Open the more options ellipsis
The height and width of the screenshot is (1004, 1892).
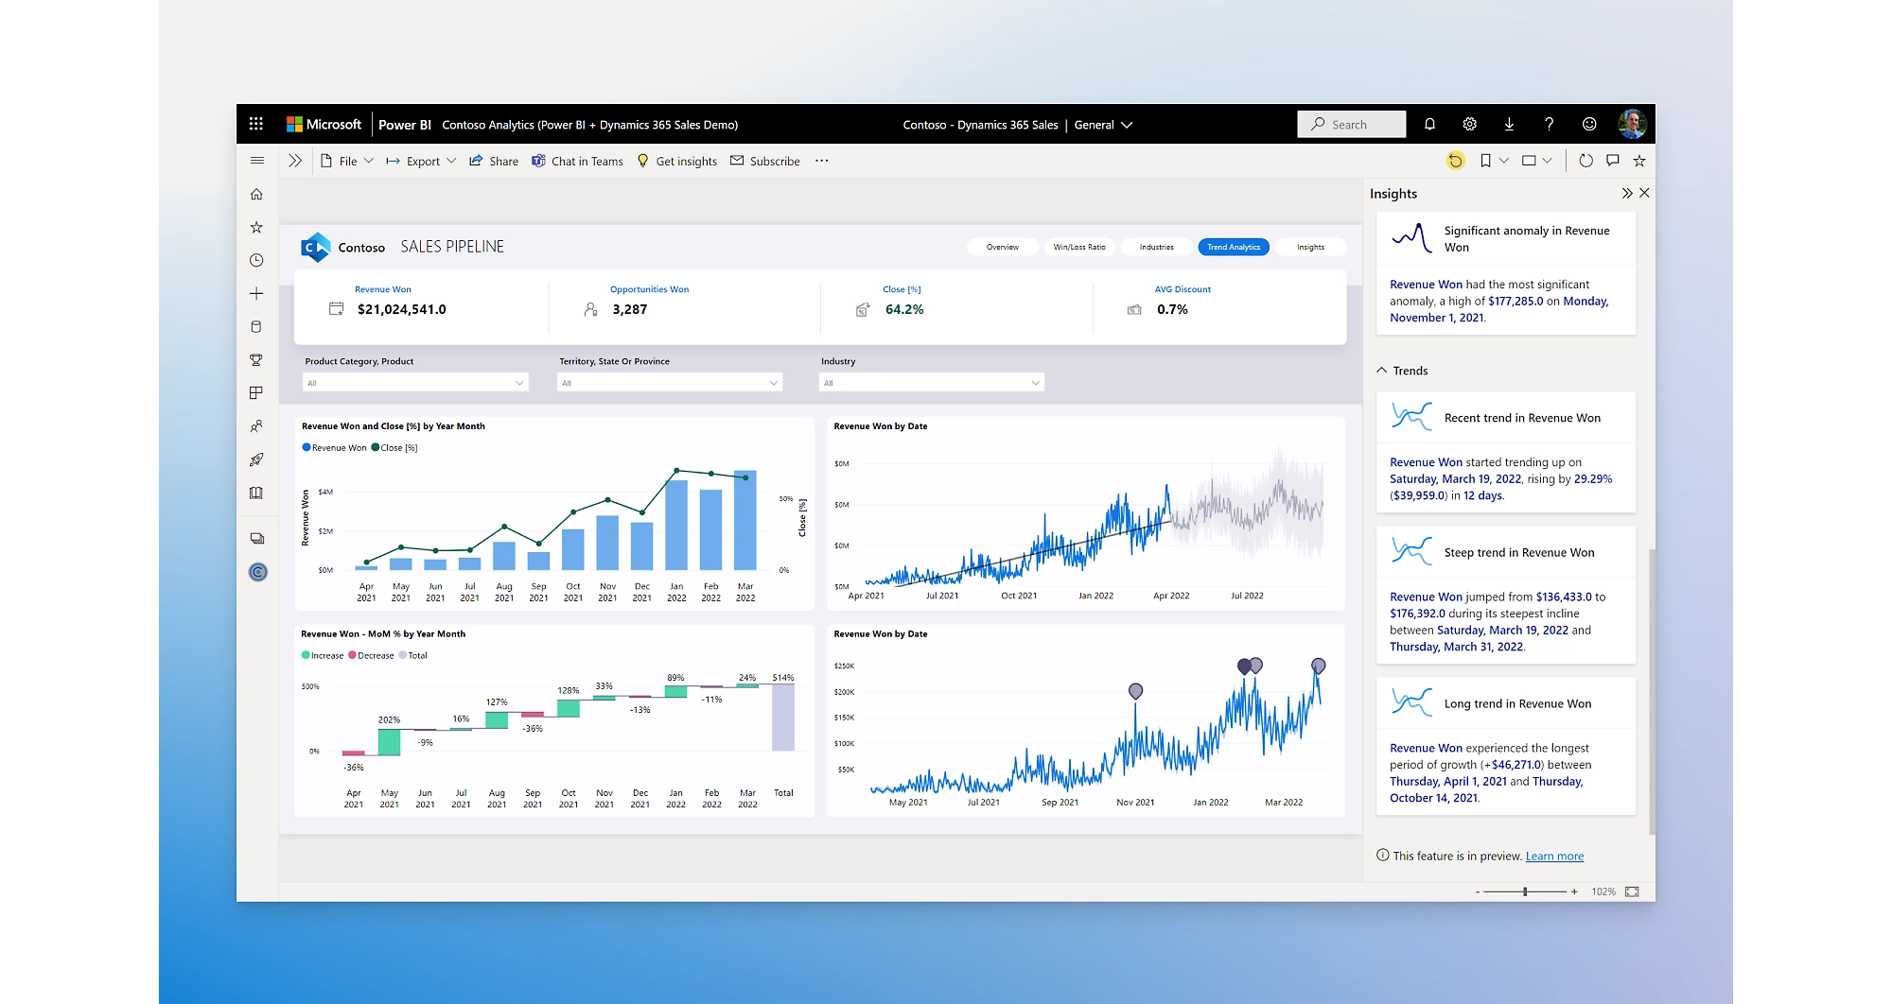coord(822,161)
